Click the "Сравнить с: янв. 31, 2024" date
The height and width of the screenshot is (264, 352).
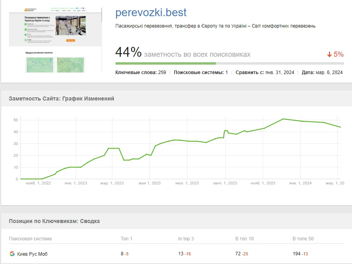tap(264, 73)
